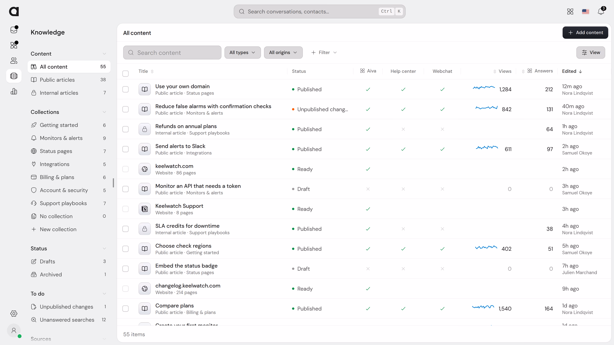Select All content in sidebar

[69, 67]
